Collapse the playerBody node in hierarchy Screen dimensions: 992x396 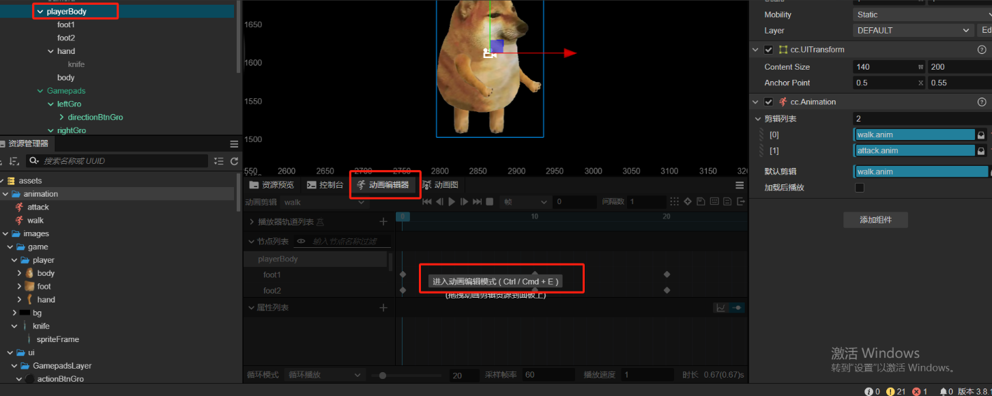[40, 12]
